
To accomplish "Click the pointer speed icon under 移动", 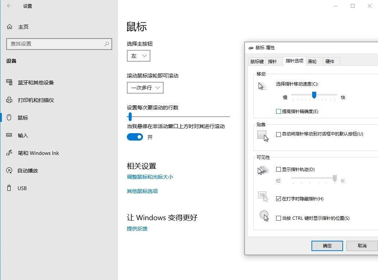I will click(263, 86).
